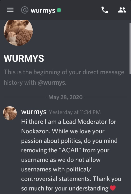Screen dimensions: 131x194
Task: Click the May 28, 2020 date divider
Action: click(65, 97)
